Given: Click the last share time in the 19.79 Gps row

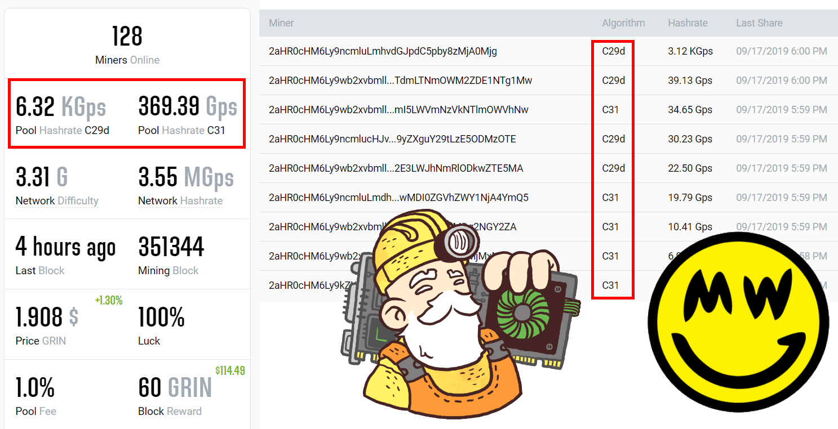Looking at the screenshot, I should coord(782,198).
